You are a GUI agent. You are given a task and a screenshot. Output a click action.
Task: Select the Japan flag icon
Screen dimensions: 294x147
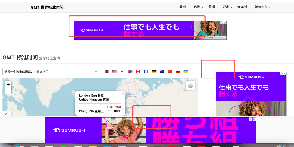pyautogui.click(x=122, y=71)
